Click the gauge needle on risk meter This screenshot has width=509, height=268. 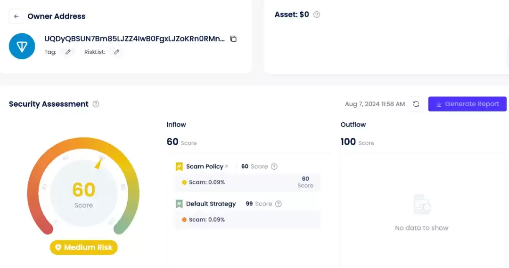[99, 162]
